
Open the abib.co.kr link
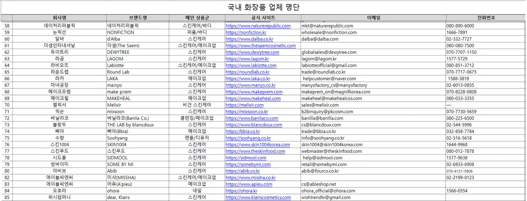click(x=242, y=171)
